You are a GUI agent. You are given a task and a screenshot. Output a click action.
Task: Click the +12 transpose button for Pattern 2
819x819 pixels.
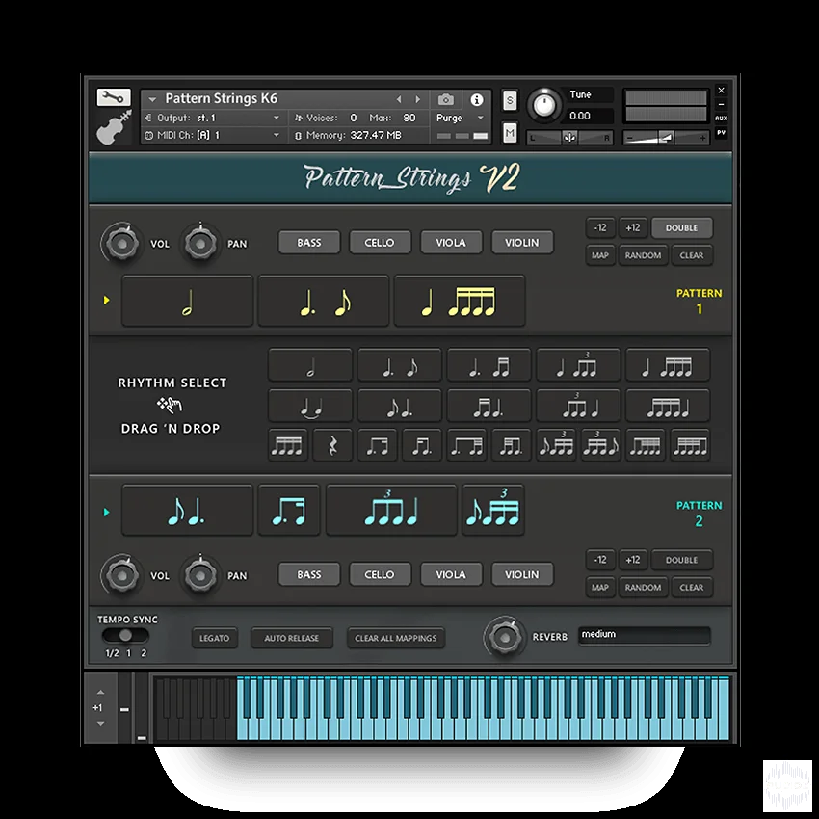(633, 560)
